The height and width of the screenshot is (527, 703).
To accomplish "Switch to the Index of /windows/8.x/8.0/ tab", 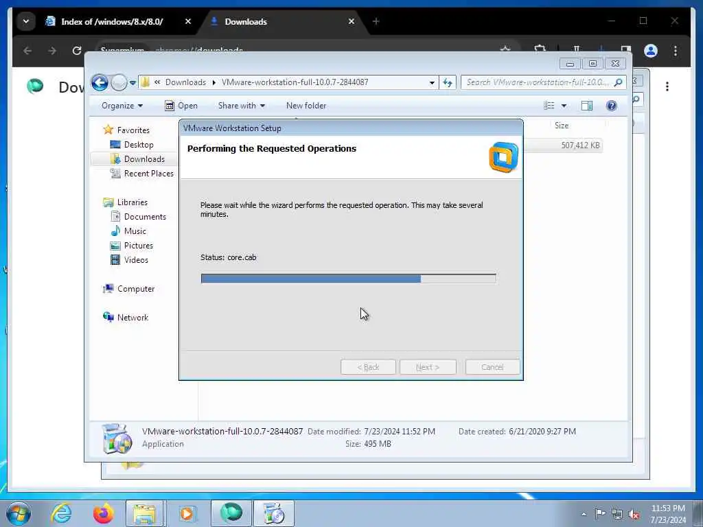I will 112,21.
